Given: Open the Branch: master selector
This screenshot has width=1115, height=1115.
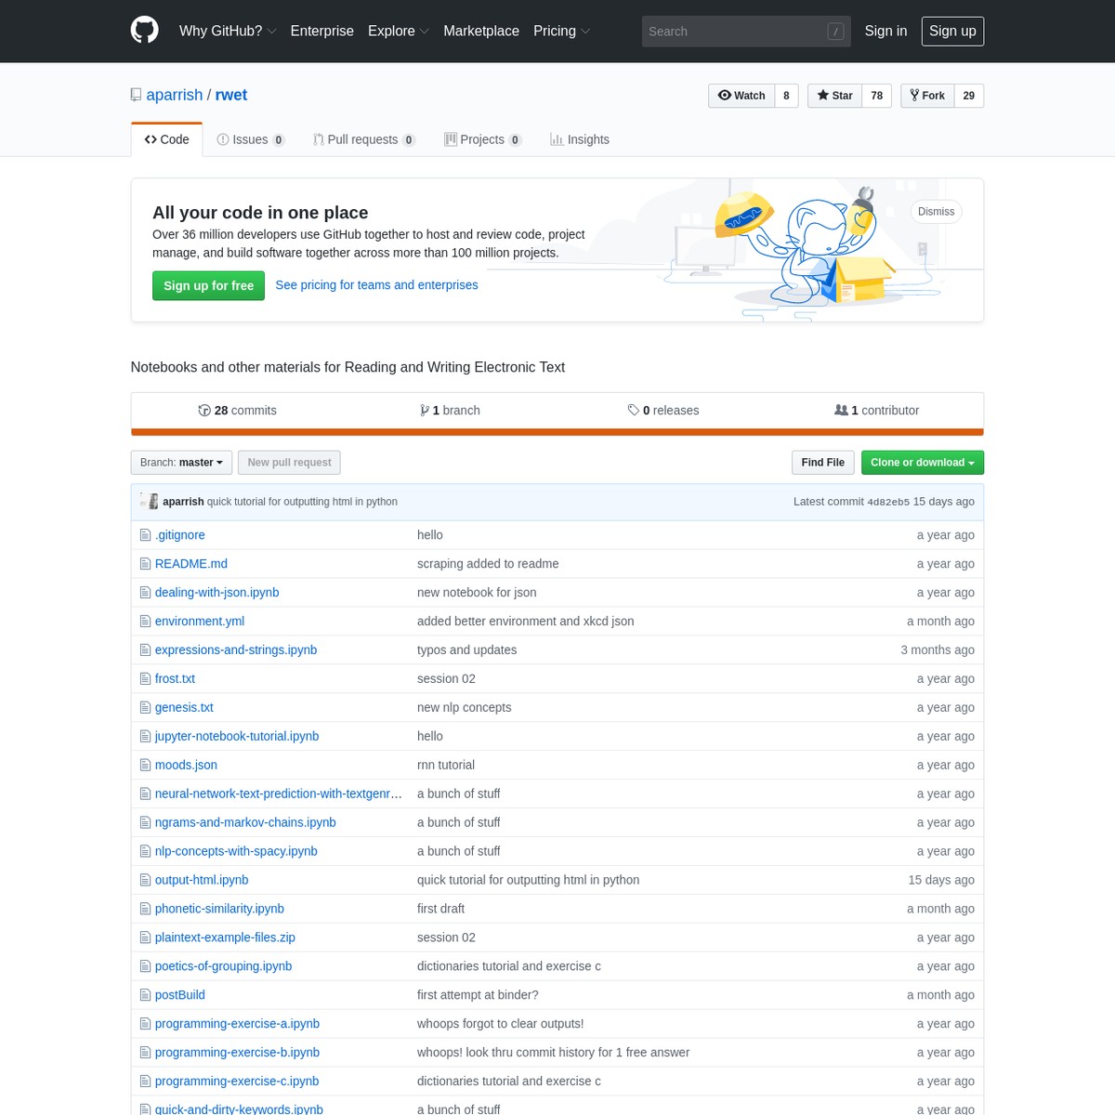Looking at the screenshot, I should point(181,463).
